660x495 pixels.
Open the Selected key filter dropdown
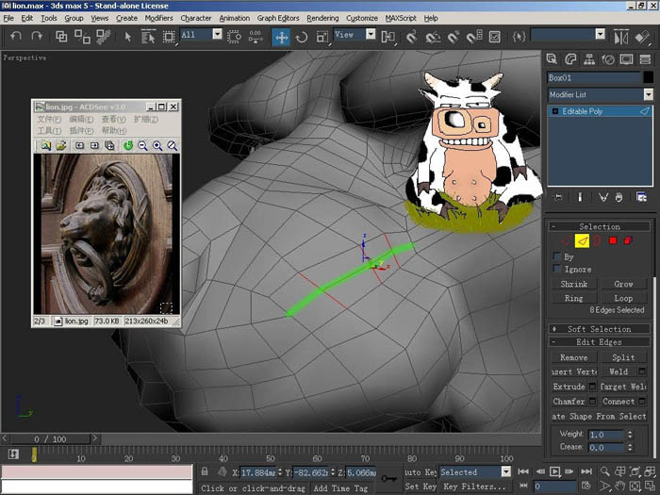(506, 471)
